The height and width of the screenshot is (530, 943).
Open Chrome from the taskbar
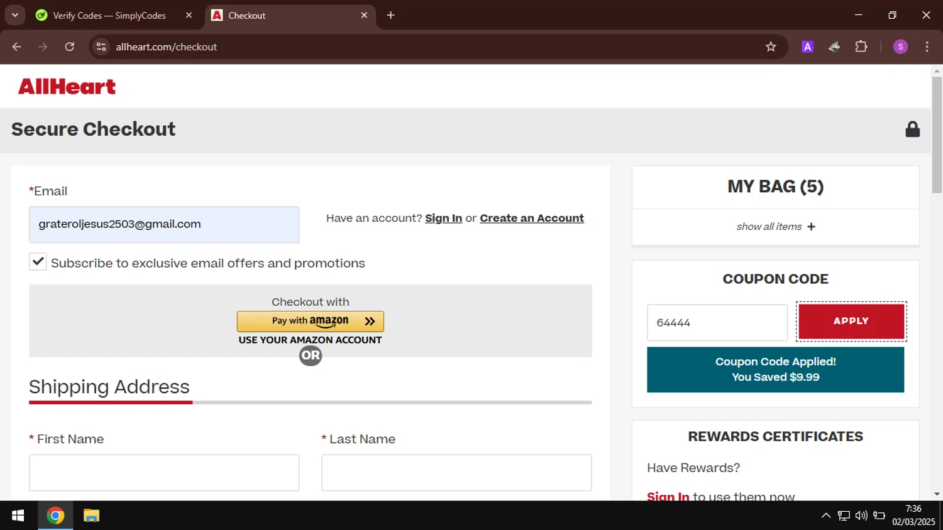pyautogui.click(x=55, y=516)
